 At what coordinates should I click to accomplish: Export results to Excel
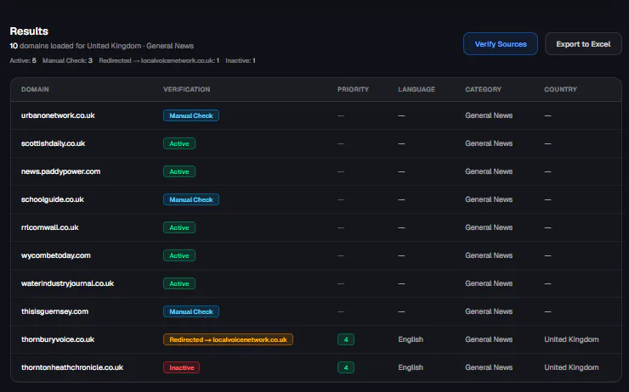583,44
